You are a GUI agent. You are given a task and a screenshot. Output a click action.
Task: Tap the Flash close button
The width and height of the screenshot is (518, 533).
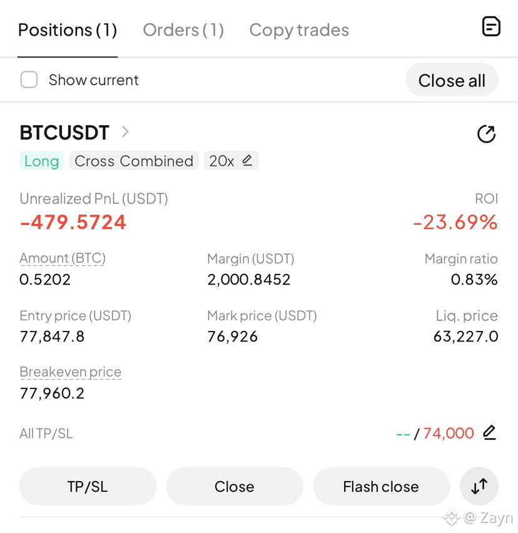click(381, 486)
